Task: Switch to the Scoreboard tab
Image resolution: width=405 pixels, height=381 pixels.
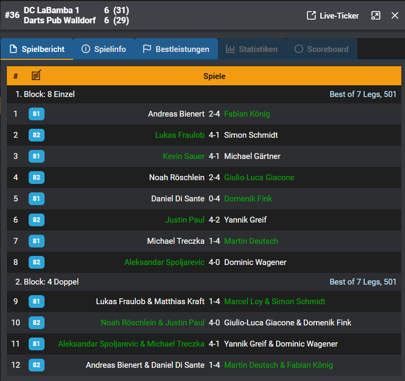Action: tap(321, 49)
